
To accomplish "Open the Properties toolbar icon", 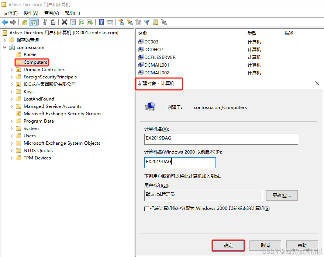I will (x=73, y=22).
